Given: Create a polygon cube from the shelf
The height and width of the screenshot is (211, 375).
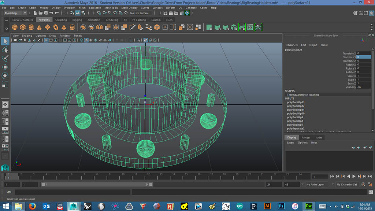Looking at the screenshot, I should [23, 27].
